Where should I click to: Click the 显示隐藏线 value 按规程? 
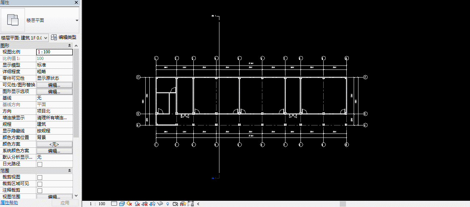click(54, 131)
